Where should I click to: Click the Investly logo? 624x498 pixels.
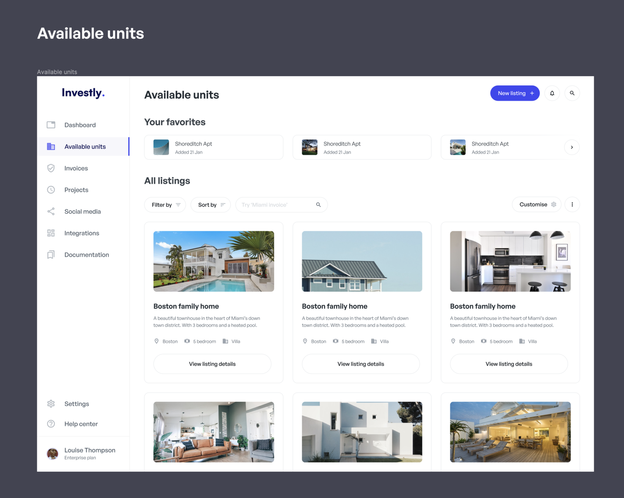pos(83,93)
